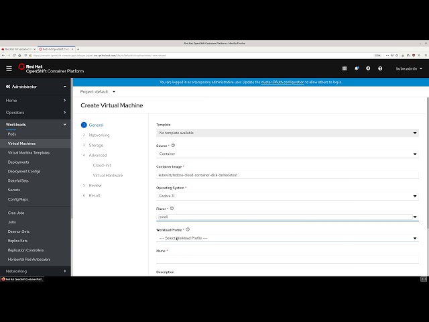The image size is (429, 322).
Task: Close the Red Hat Virtualization tab
Action: 34,49
